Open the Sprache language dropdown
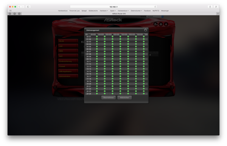Viewport: 227px width, 146px height. tap(155, 17)
